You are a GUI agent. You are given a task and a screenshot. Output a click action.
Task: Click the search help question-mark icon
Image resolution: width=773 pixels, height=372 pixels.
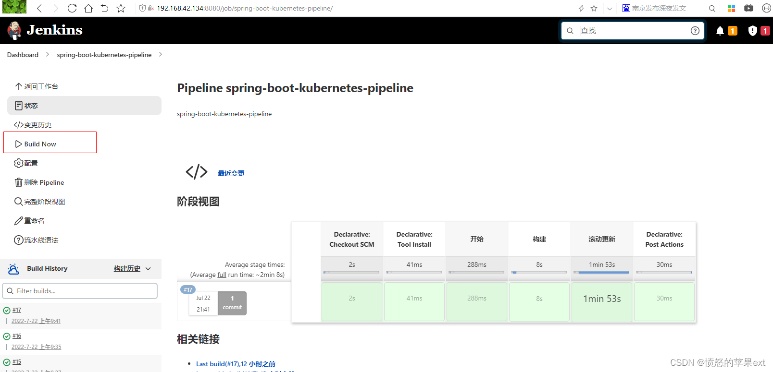(695, 31)
